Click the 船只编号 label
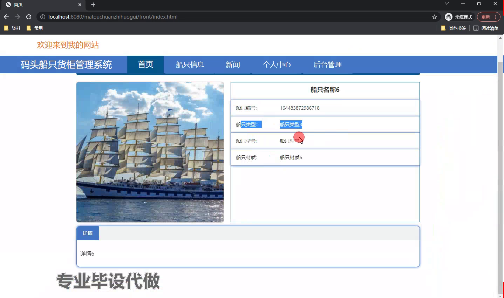Screen dimensions: 504x298 click(247, 108)
